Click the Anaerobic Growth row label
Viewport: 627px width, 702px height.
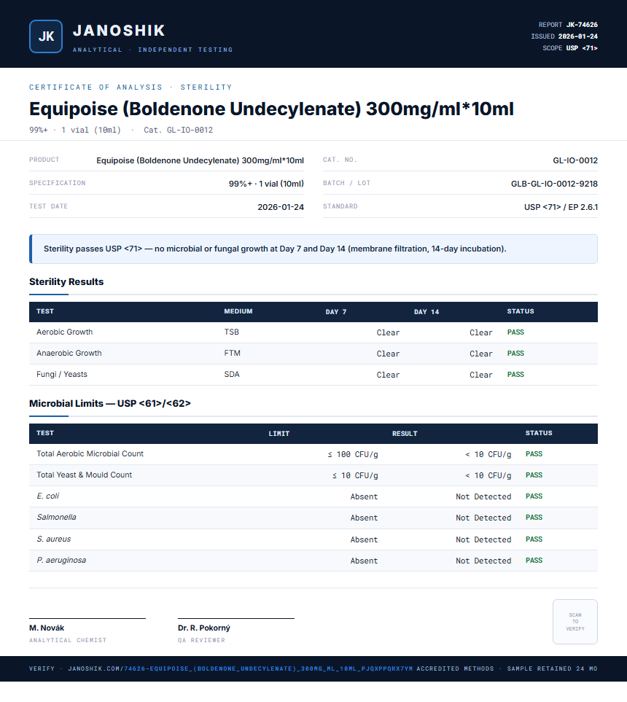(x=69, y=353)
